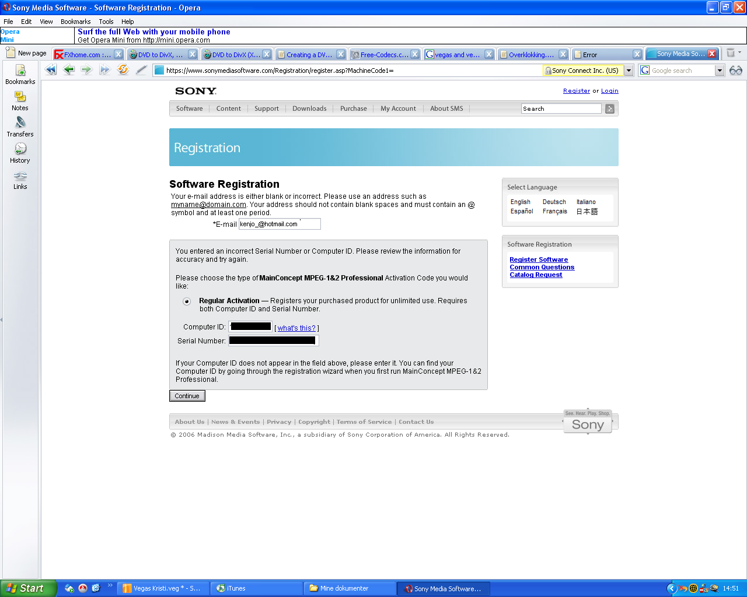Open the closed tabs trash can icon
The height and width of the screenshot is (597, 747).
pos(731,53)
